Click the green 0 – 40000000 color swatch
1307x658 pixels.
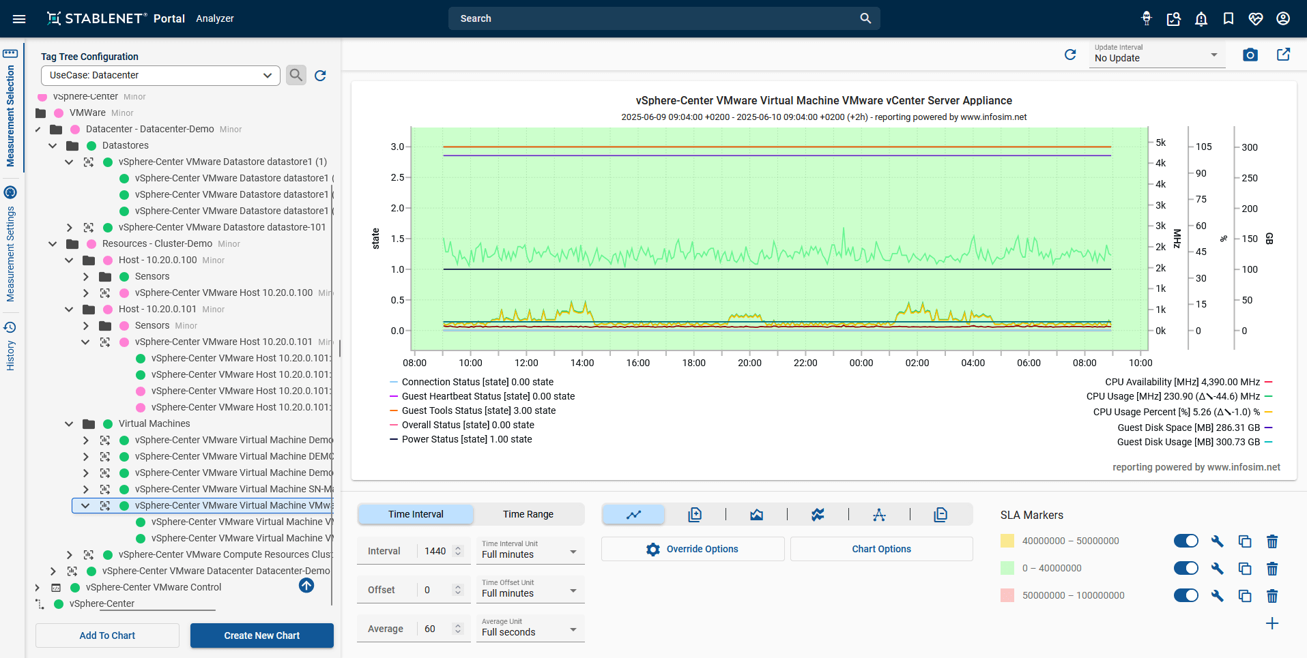[x=1007, y=568]
